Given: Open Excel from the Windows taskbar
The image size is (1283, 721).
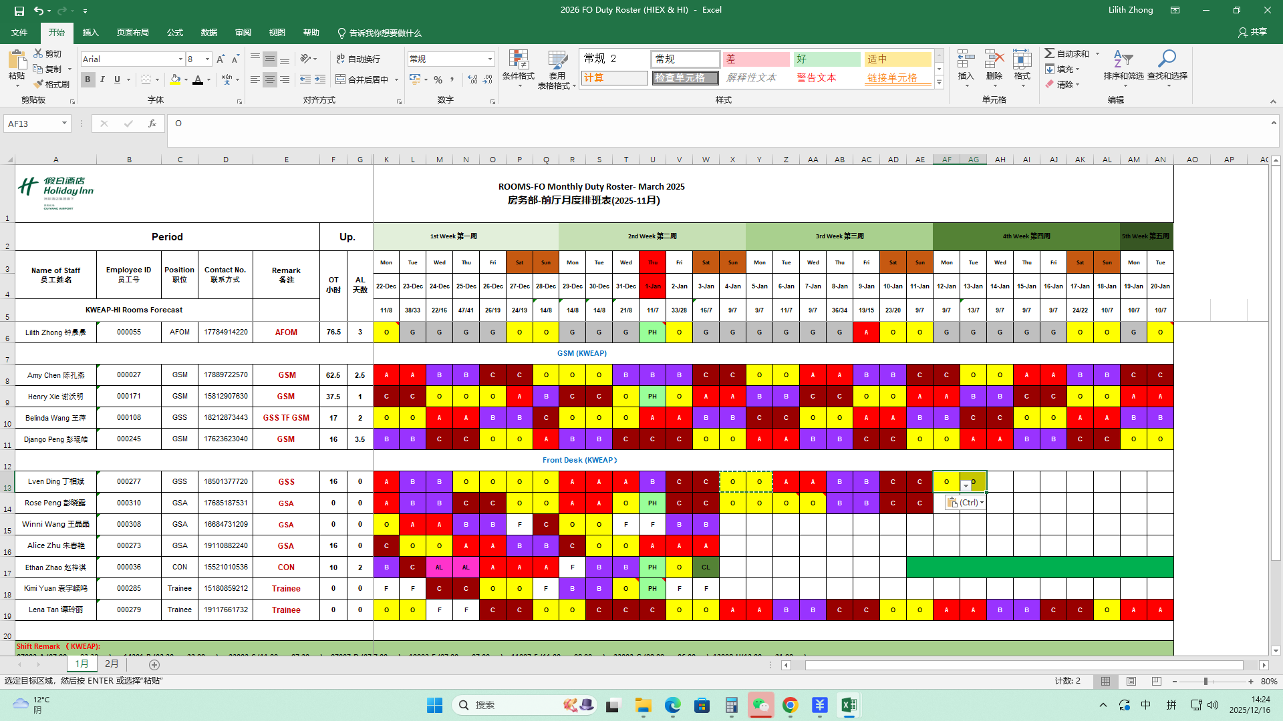Looking at the screenshot, I should point(849,705).
